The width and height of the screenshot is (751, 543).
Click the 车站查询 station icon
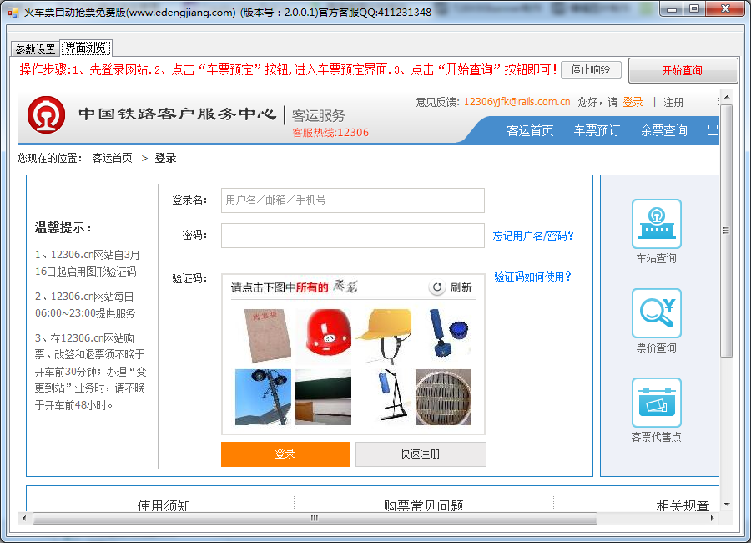pos(656,224)
